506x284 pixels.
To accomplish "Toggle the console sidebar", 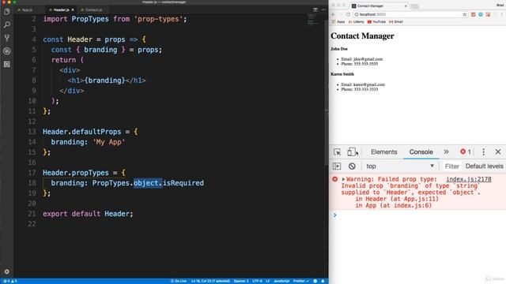I will [x=337, y=166].
